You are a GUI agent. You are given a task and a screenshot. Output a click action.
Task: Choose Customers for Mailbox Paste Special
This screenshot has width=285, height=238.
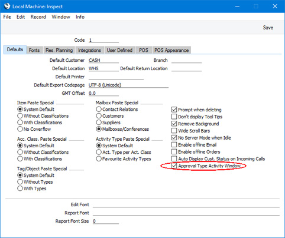(99, 116)
